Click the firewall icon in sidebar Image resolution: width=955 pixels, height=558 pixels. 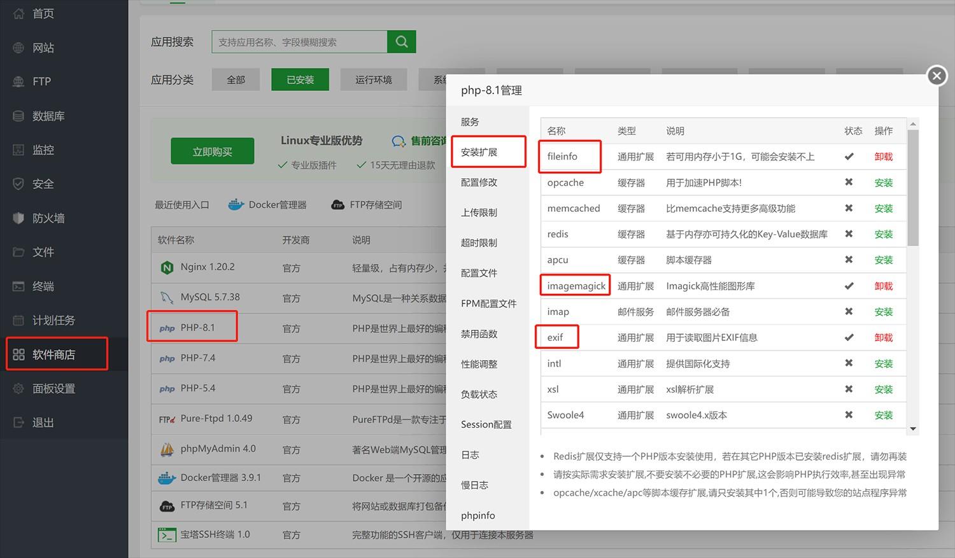coord(18,218)
